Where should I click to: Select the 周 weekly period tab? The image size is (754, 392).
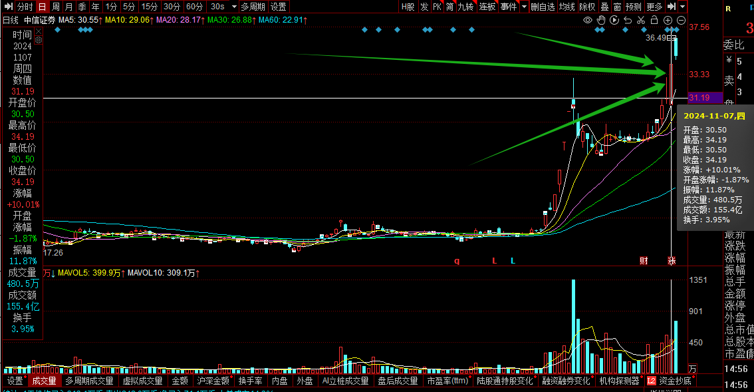click(56, 7)
